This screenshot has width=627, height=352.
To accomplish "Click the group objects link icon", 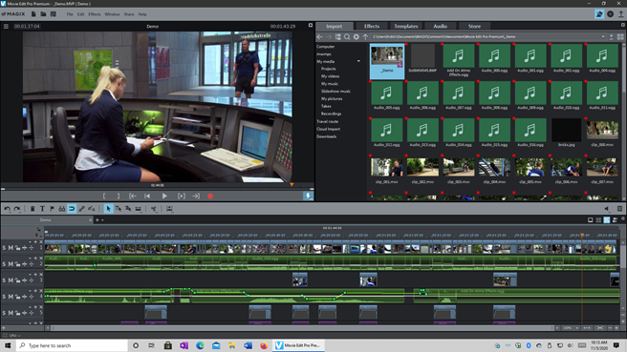I will pyautogui.click(x=81, y=209).
